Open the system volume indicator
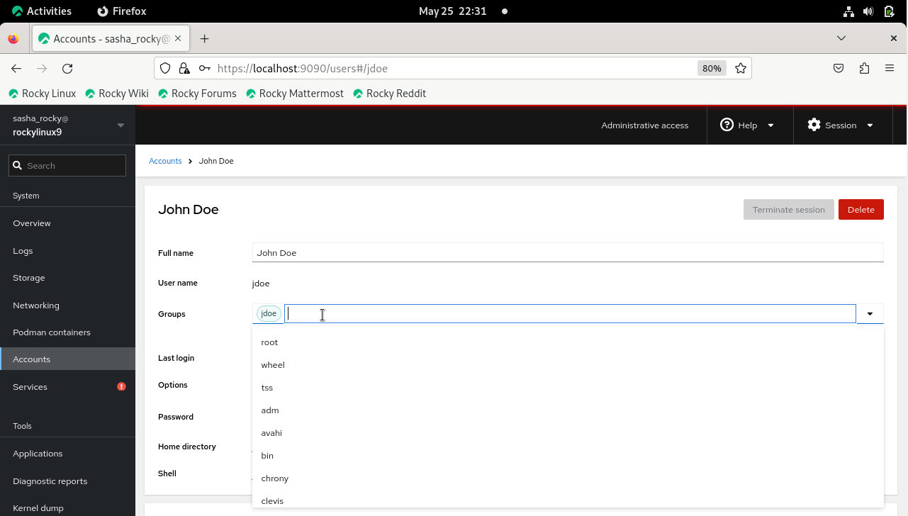Screen dimensions: 908x516 click(868, 11)
